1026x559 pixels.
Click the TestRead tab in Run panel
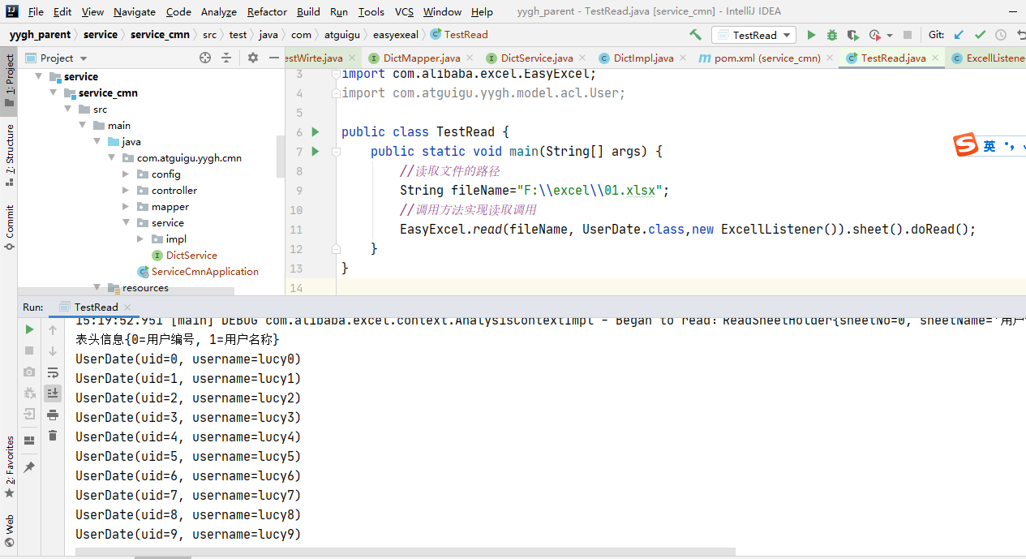(96, 307)
